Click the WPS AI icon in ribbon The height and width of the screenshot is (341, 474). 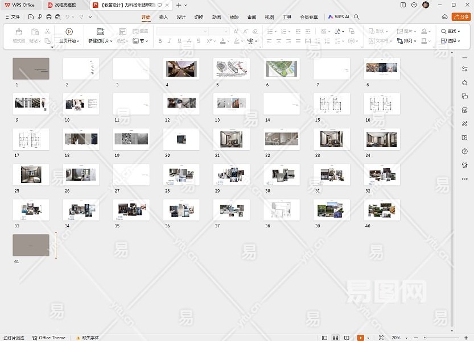[x=331, y=17]
